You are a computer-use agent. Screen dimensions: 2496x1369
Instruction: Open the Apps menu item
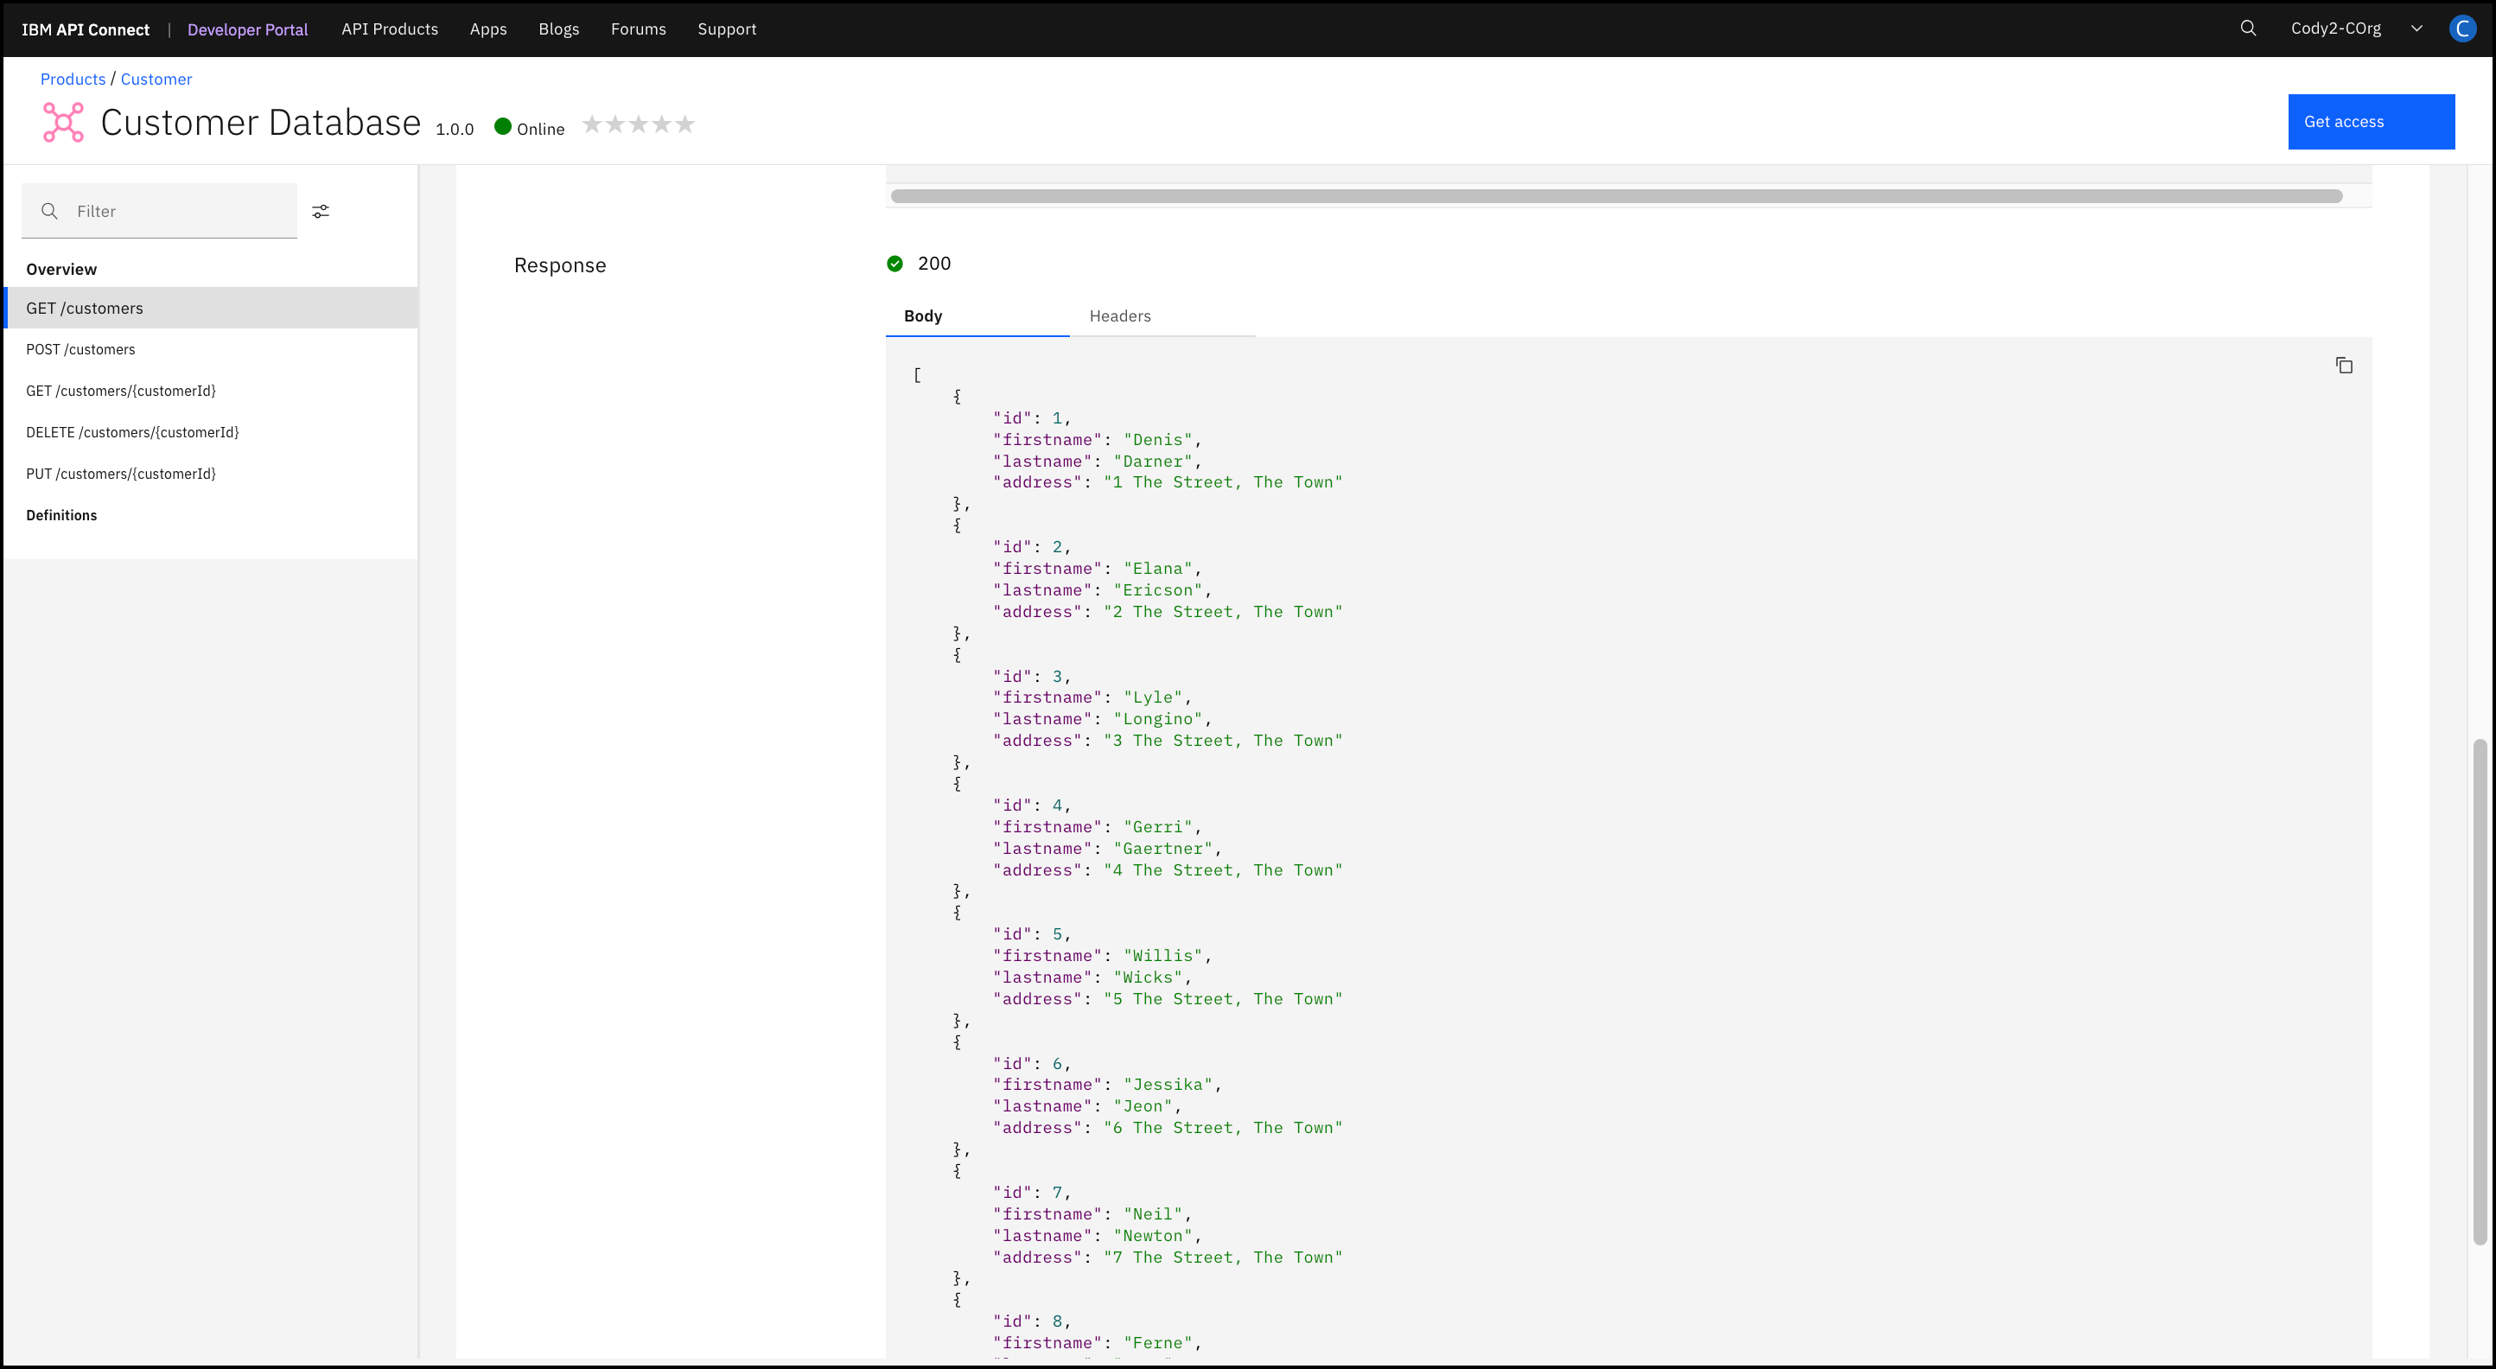[488, 29]
